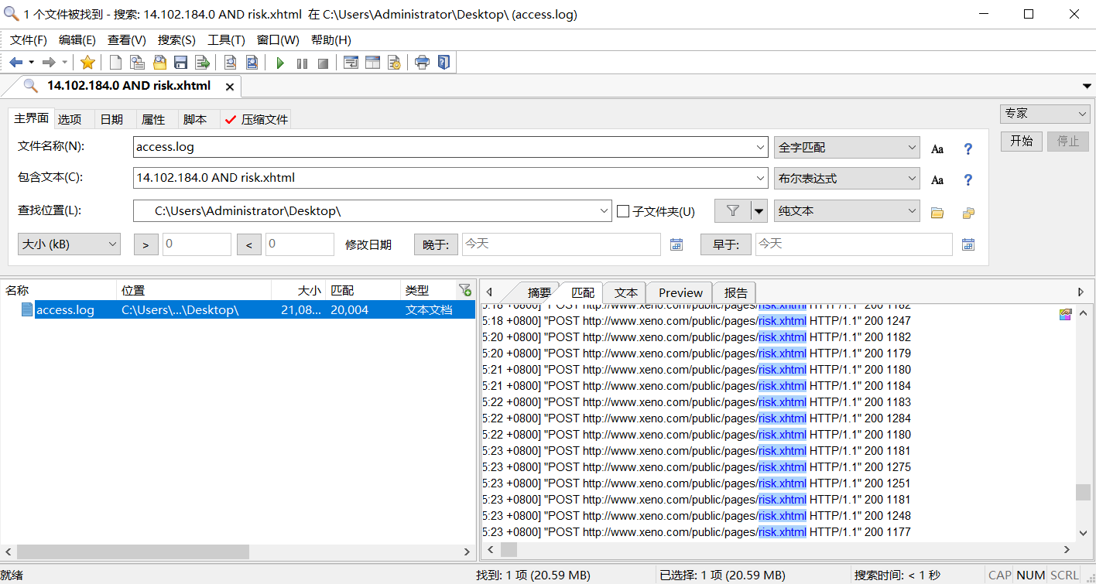Image resolution: width=1096 pixels, height=584 pixels.
Task: Open the Favorites star icon
Action: pos(87,63)
